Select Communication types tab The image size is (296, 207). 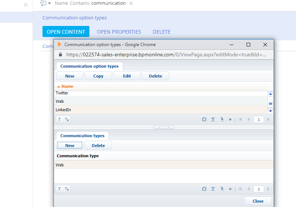(82, 136)
